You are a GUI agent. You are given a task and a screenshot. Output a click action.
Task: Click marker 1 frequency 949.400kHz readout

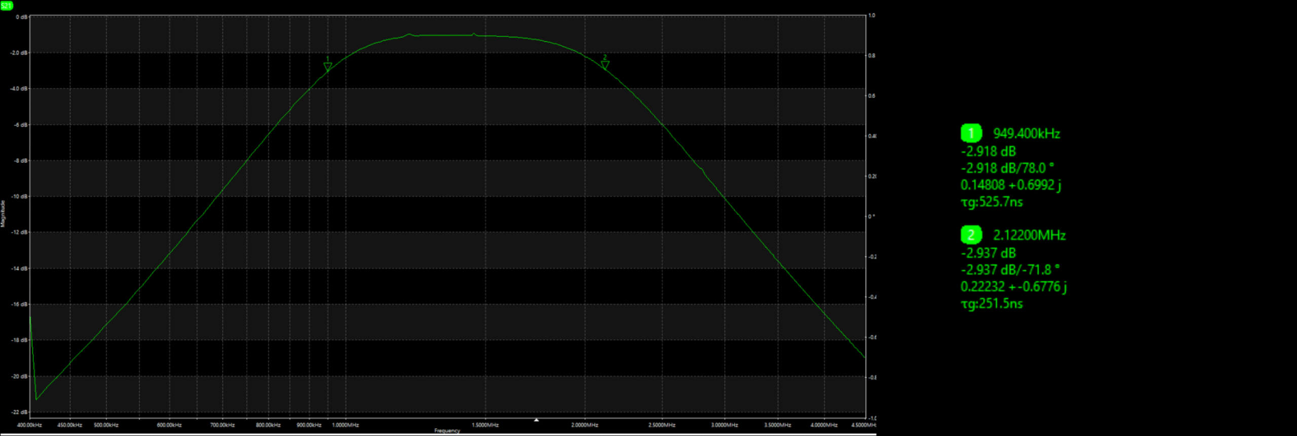click(x=1026, y=134)
